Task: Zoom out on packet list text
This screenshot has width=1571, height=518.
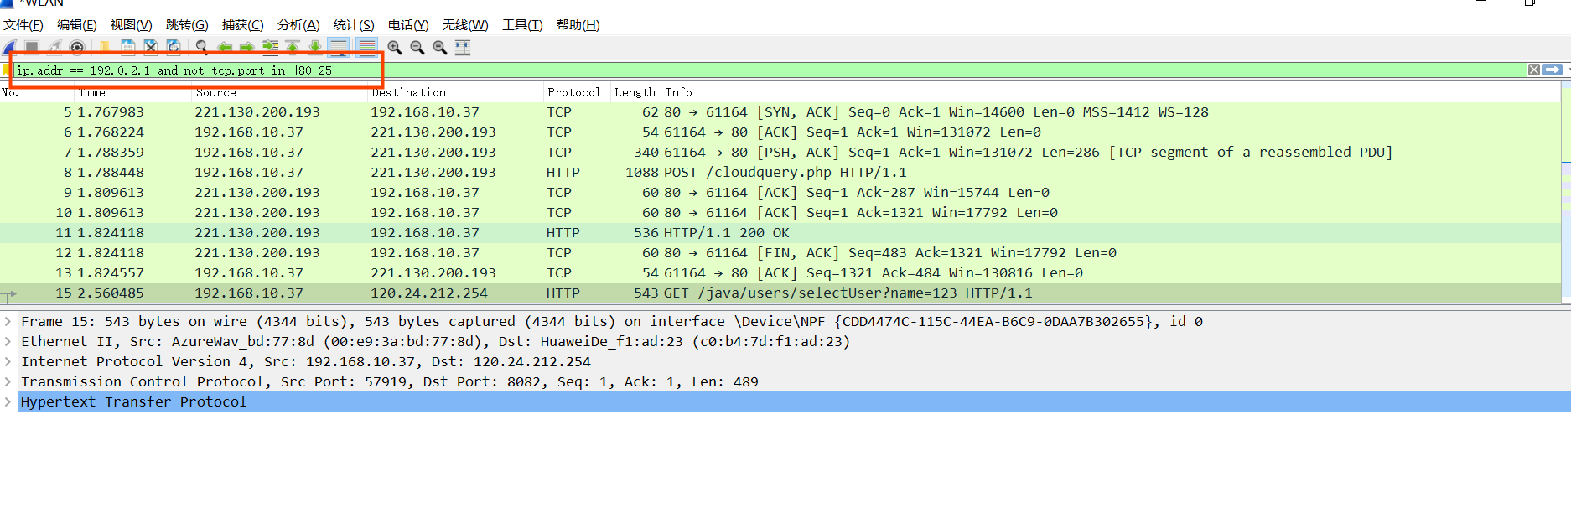Action: click(x=417, y=47)
